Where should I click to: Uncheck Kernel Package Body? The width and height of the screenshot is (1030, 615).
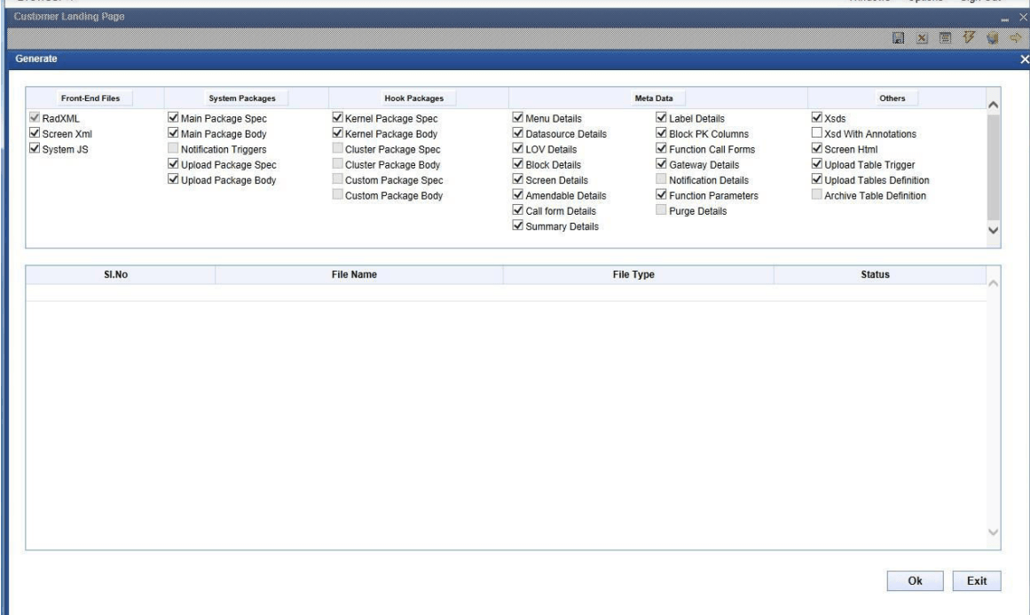pos(338,133)
